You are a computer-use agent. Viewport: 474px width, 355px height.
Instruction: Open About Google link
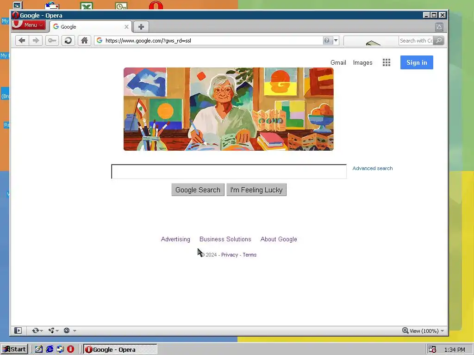(x=279, y=239)
